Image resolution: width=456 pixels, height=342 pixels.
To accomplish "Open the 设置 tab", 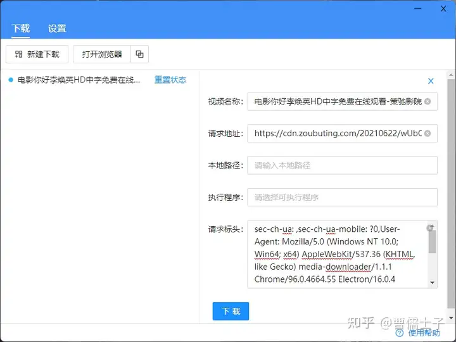I will click(x=57, y=28).
